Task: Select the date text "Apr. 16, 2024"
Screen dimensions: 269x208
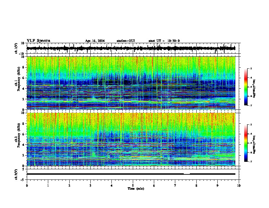Action: pos(95,41)
